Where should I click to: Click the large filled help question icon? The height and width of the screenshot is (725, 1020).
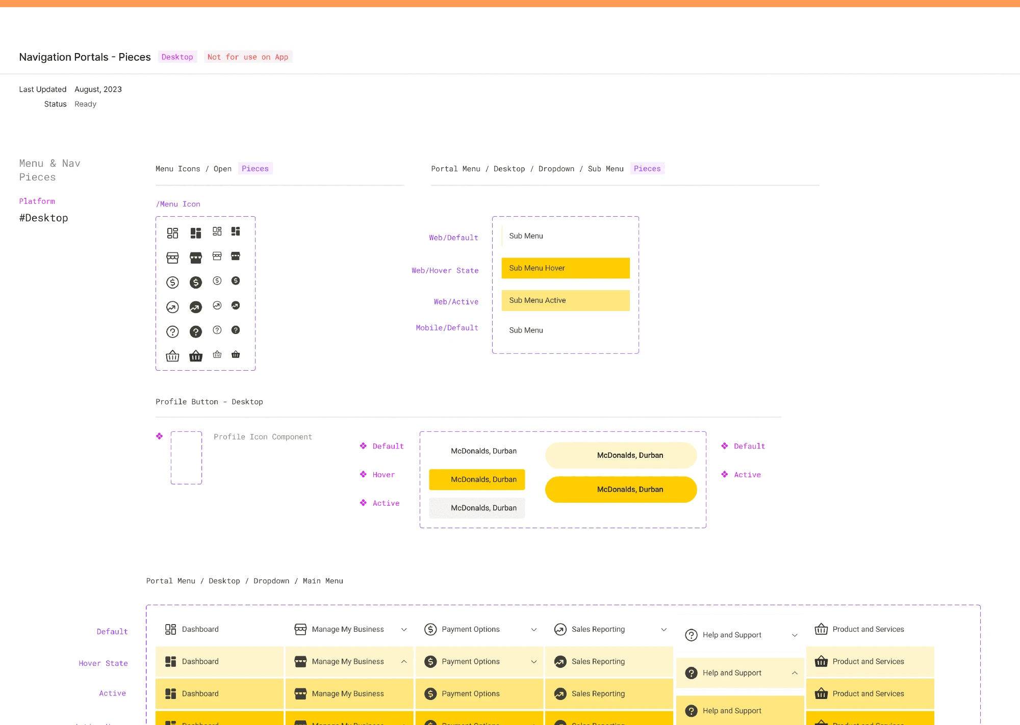click(x=196, y=332)
